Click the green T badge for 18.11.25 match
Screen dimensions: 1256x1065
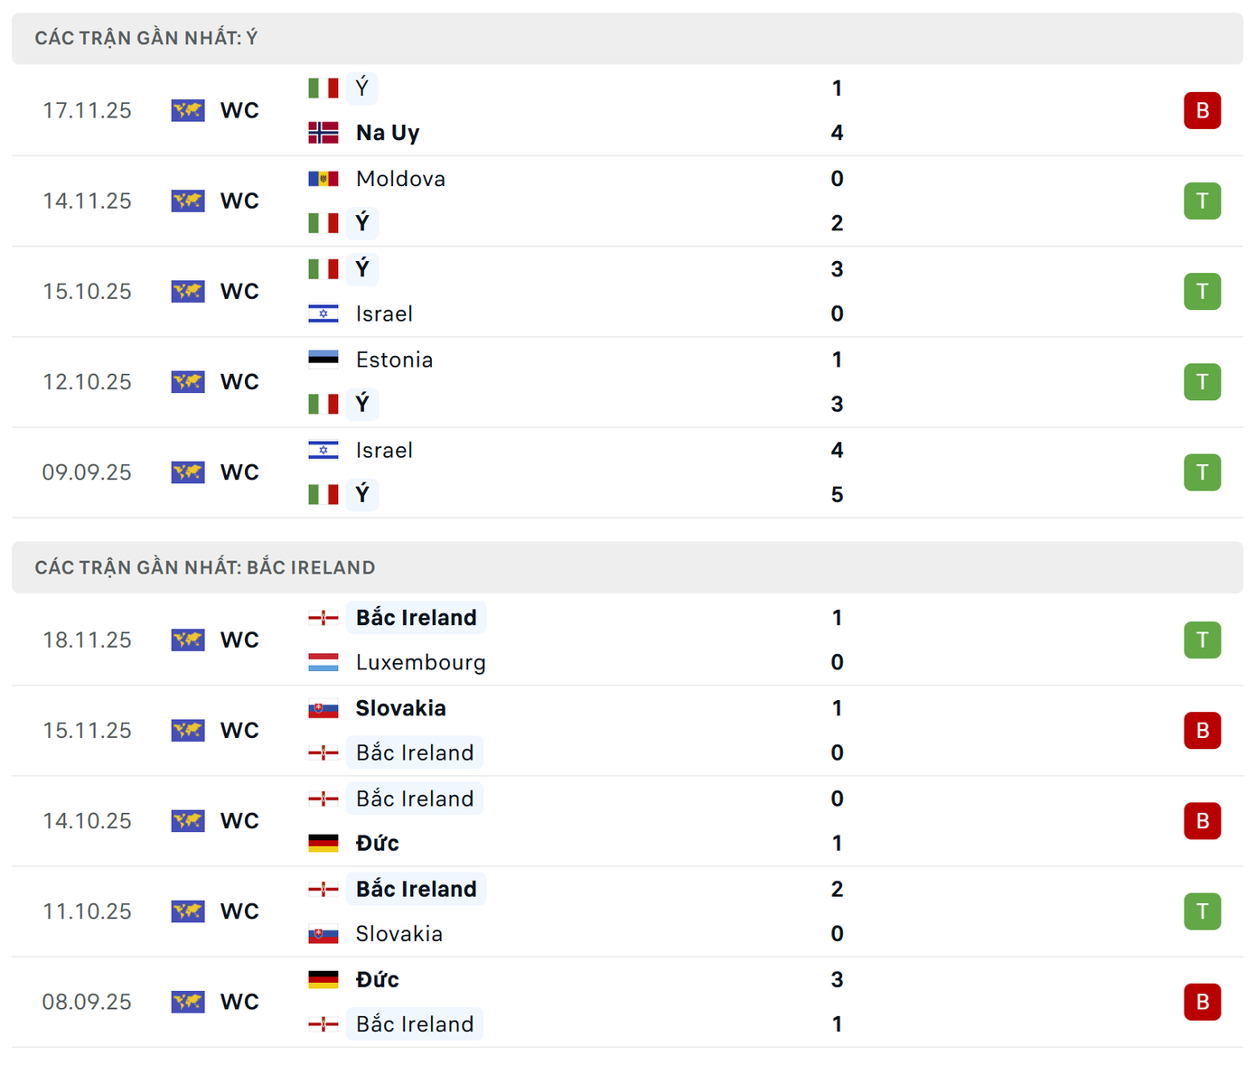click(x=1202, y=640)
